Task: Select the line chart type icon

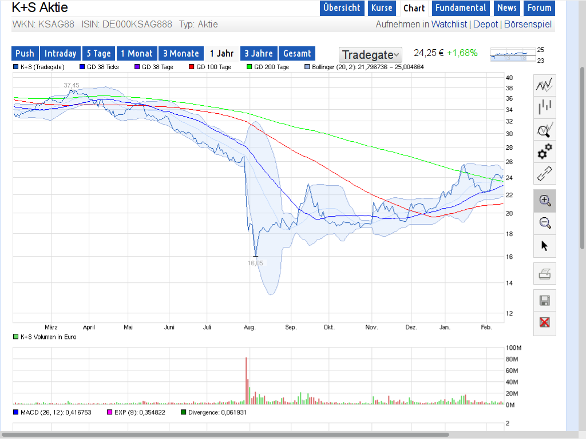Action: 544,84
